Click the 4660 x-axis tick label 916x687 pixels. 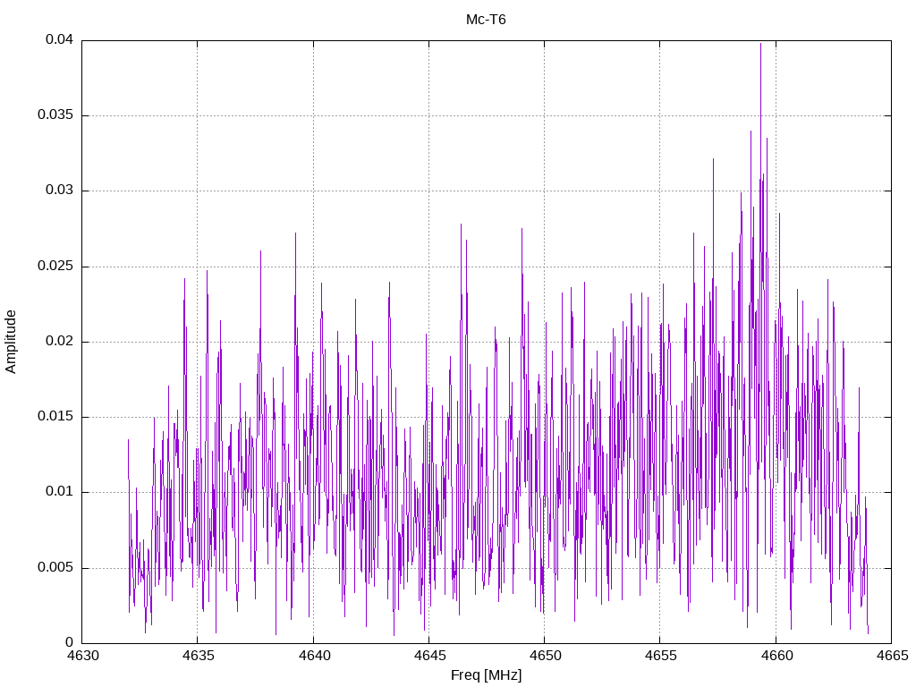[776, 656]
